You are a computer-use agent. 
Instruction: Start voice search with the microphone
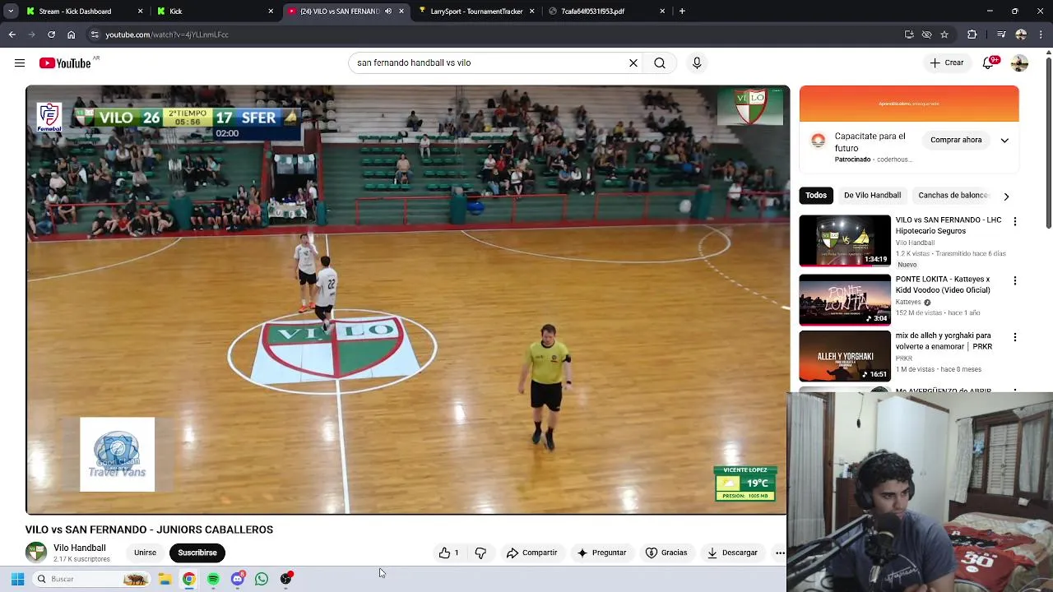click(697, 62)
